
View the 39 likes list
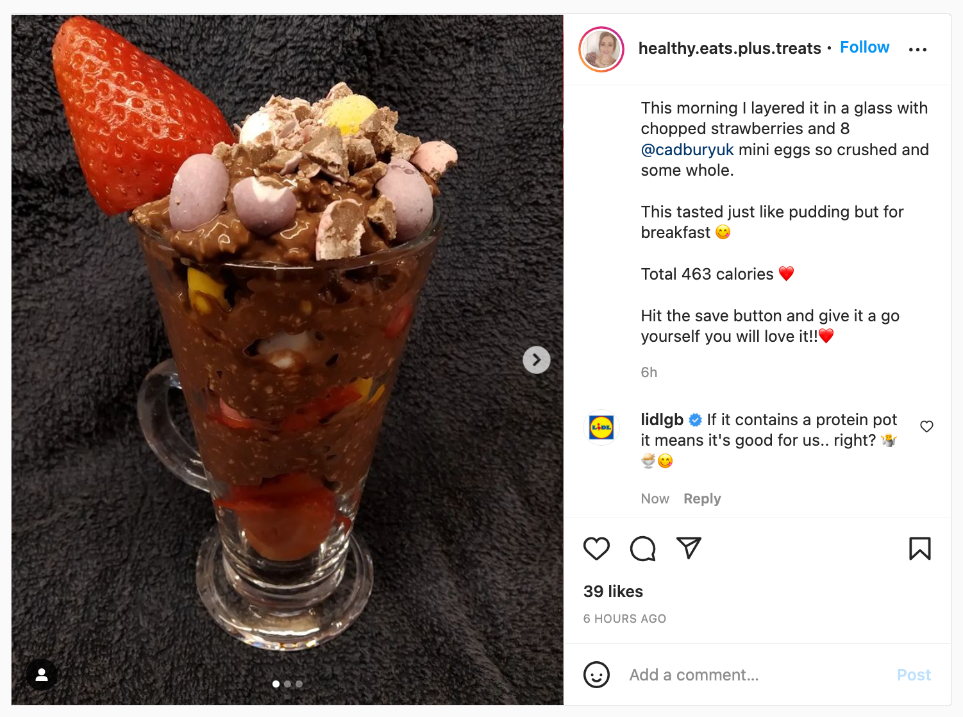pos(613,591)
